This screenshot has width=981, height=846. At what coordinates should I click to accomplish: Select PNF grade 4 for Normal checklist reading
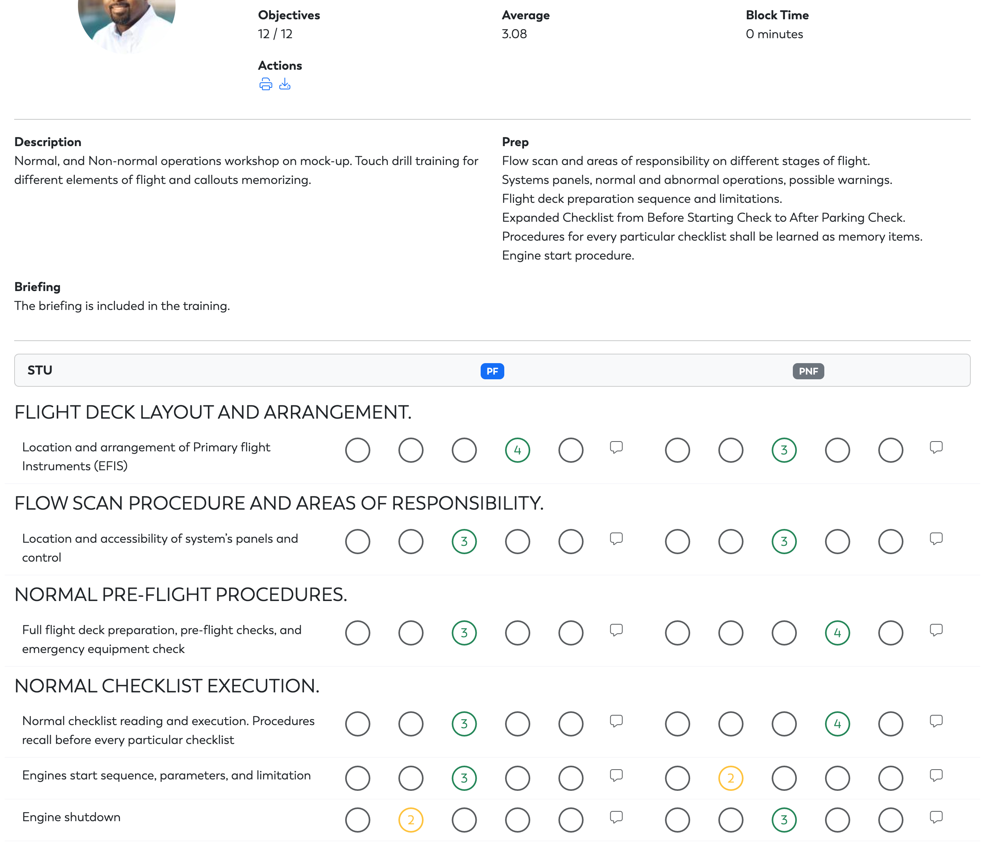pyautogui.click(x=838, y=724)
